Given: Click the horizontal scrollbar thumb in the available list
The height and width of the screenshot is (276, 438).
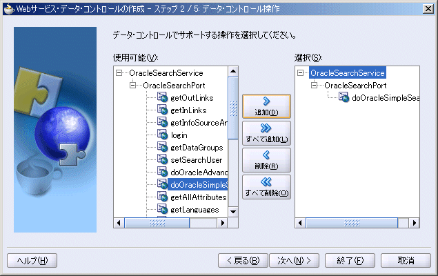Looking at the screenshot, I should point(157,223).
